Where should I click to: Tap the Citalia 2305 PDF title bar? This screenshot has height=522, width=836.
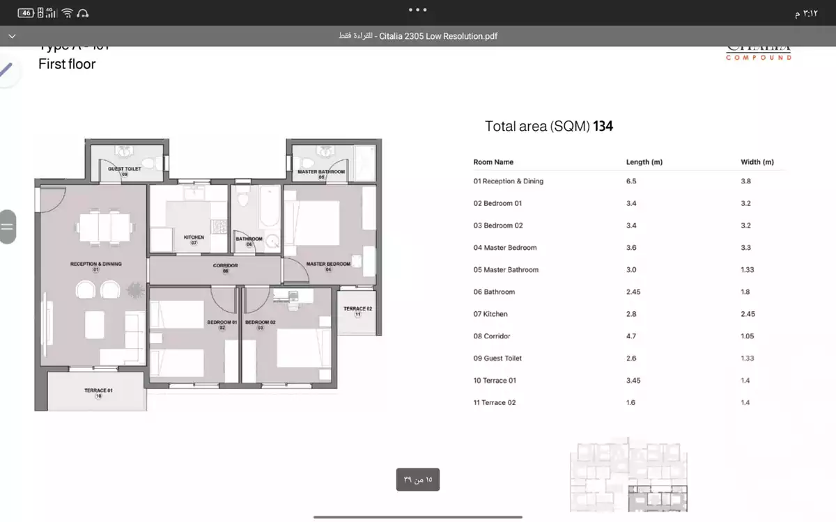[418, 35]
